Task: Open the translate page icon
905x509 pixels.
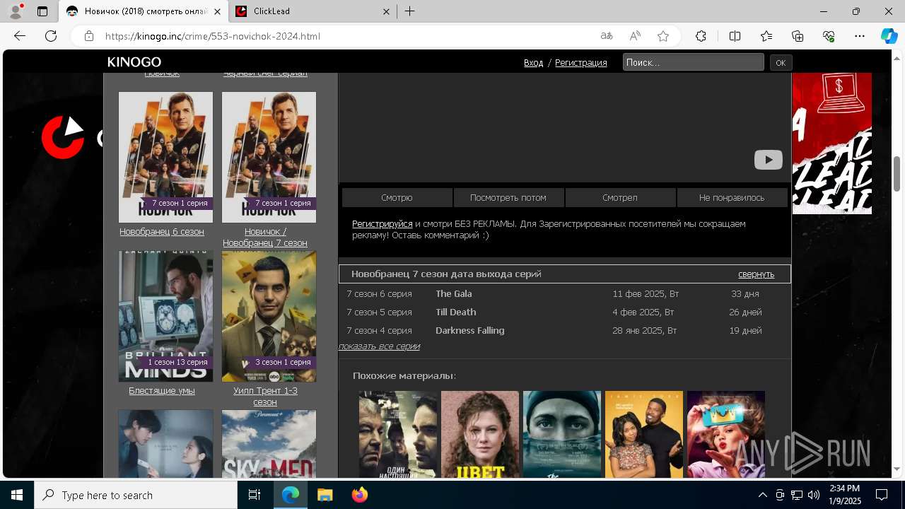Action: click(x=606, y=36)
